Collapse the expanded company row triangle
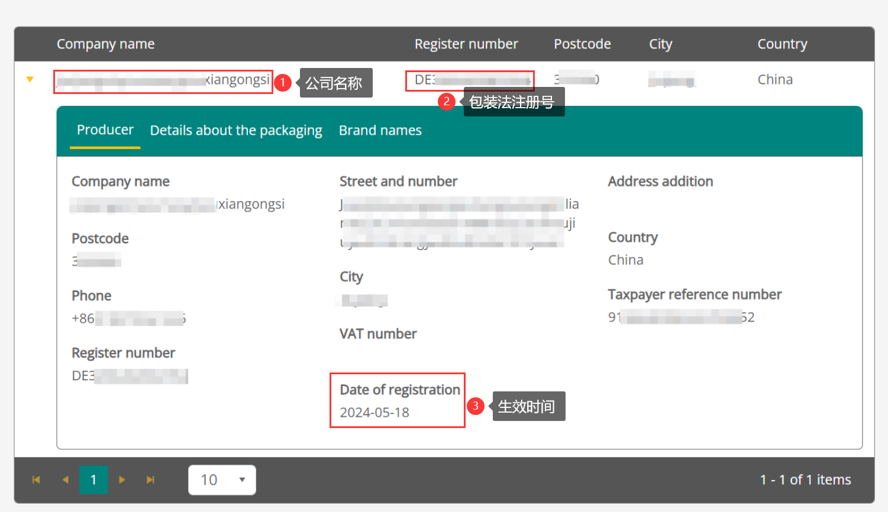Viewport: 888px width, 512px height. click(30, 79)
